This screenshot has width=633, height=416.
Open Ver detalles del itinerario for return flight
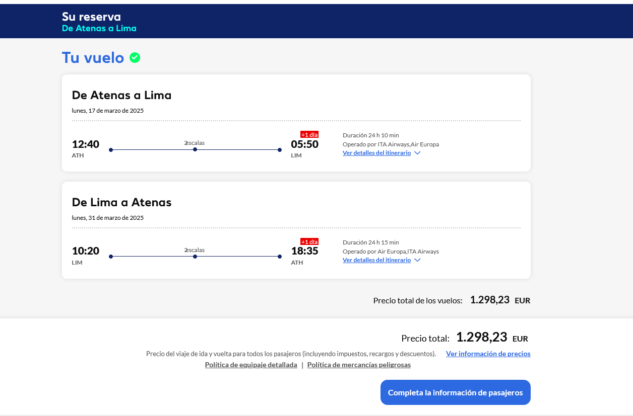376,260
